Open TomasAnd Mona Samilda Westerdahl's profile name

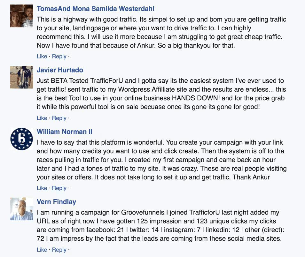tap(96, 9)
